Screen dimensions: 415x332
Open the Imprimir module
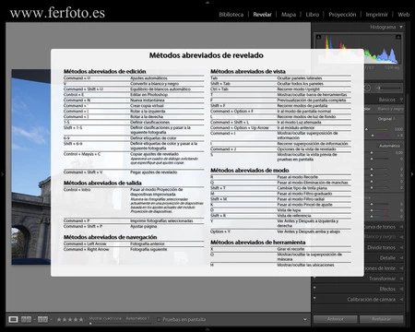tap(377, 15)
